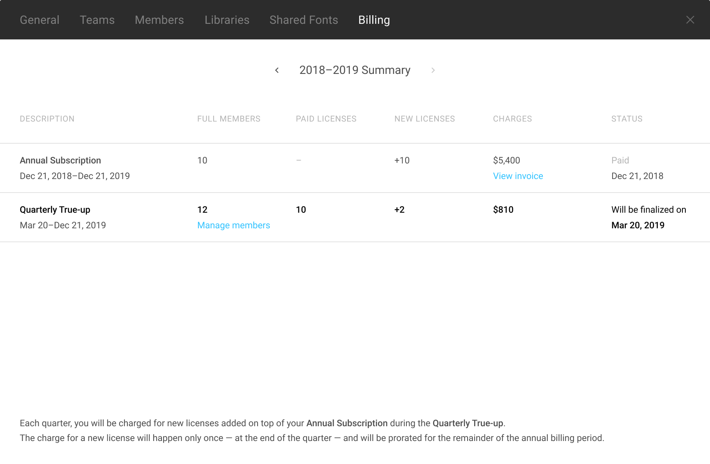Viewport: 710px width, 464px height.
Task: Select the Billing tab
Action: 374,20
